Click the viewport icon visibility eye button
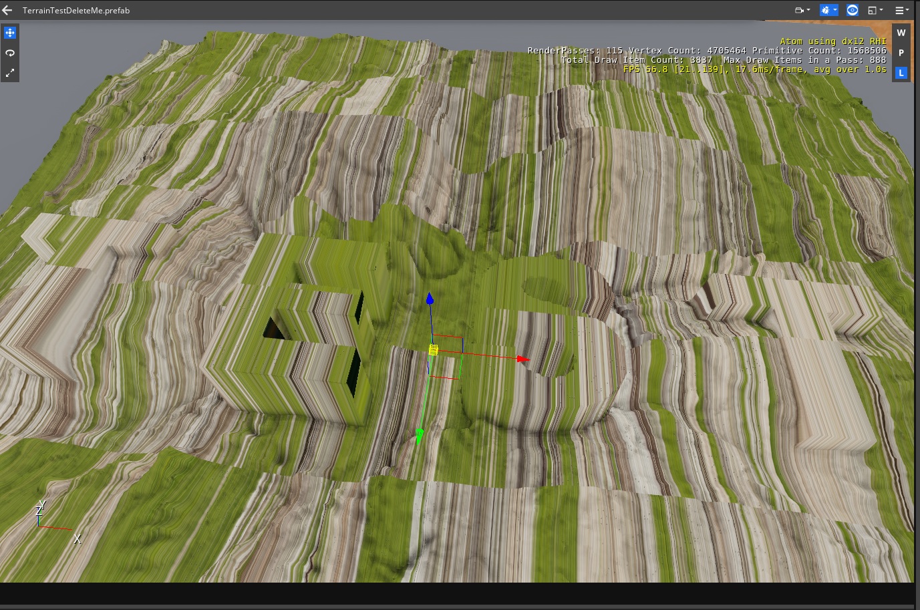920x610 pixels. pos(852,10)
